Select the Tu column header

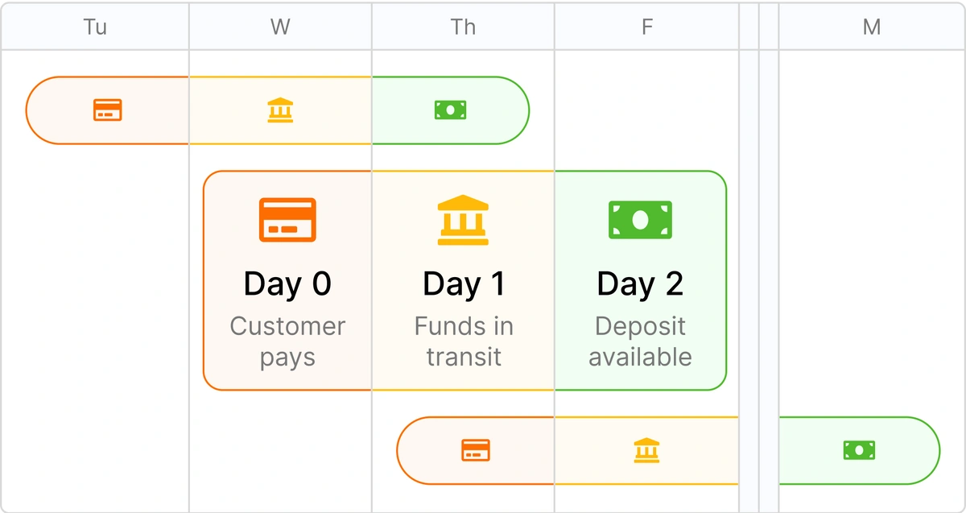[x=95, y=27]
